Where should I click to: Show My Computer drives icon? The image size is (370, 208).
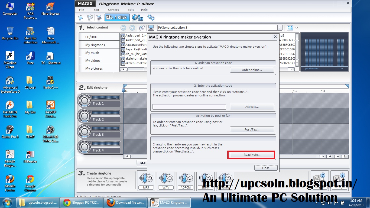pos(151,28)
